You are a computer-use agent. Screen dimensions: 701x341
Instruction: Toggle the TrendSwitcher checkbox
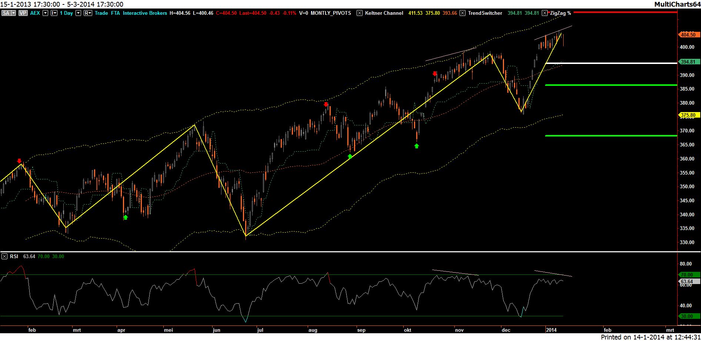463,13
